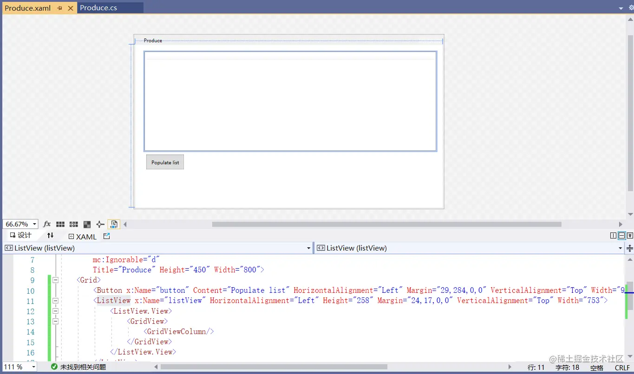Click the editor split-window handle icon
This screenshot has height=374, width=634.
click(x=630, y=248)
